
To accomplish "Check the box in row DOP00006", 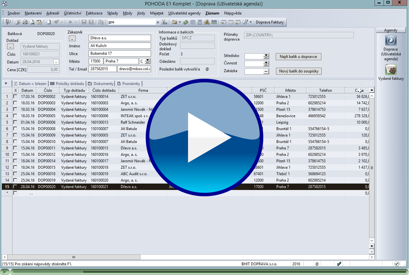I will pyautogui.click(x=15, y=122).
